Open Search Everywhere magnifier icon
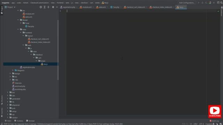223x125 pixels. pos(222,3)
